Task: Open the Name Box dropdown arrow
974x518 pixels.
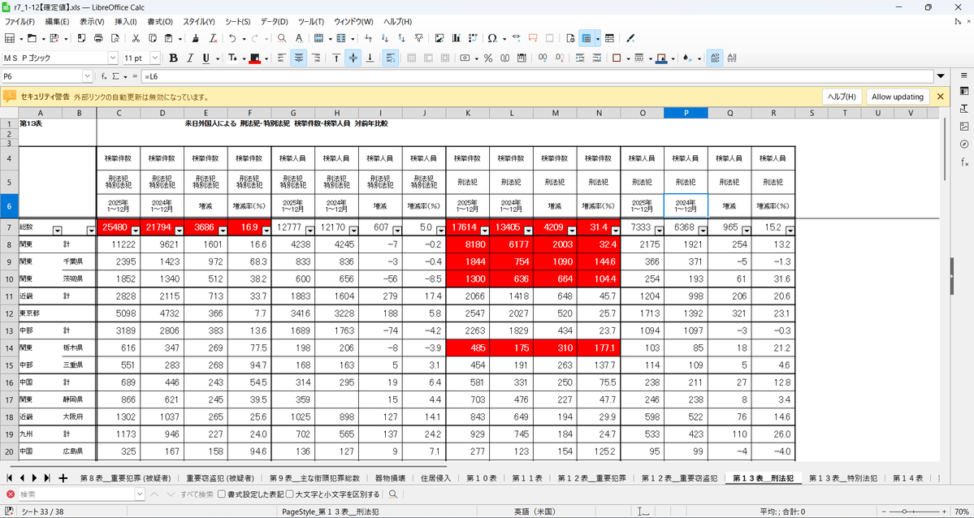Action: (87, 76)
